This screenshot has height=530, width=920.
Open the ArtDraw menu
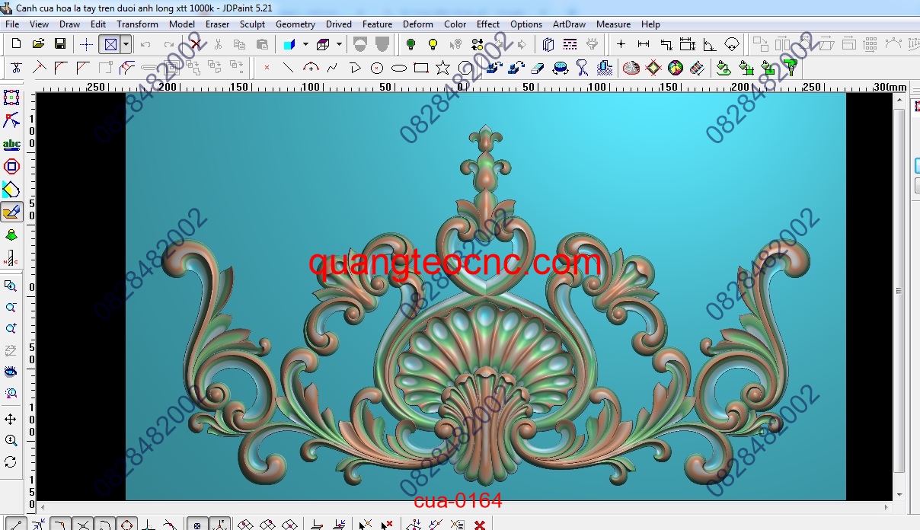pyautogui.click(x=569, y=24)
